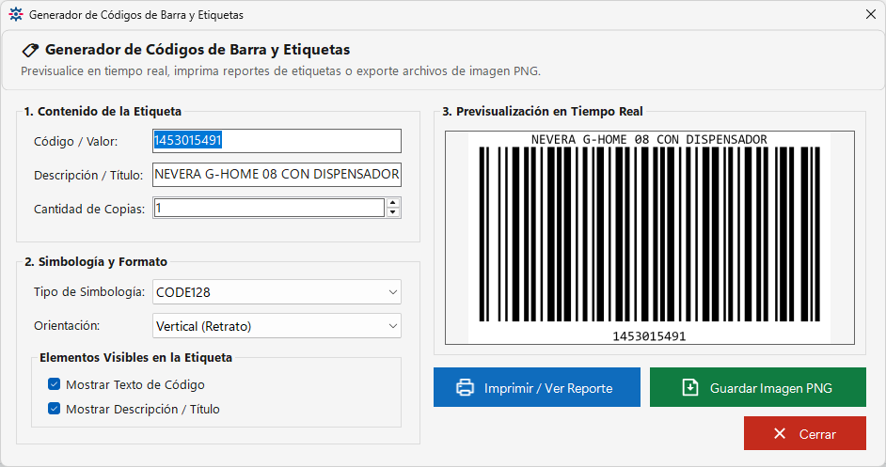Viewport: 886px width, 467px height.
Task: Click the Imprimir / Ver Reporte button label
Action: pyautogui.click(x=548, y=388)
